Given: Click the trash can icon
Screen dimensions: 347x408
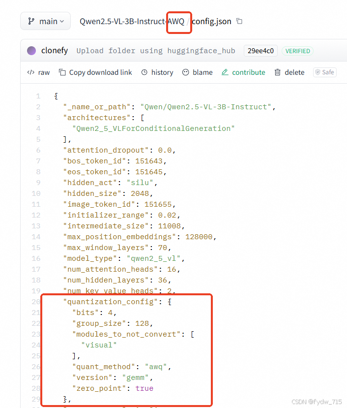Looking at the screenshot, I should pos(278,72).
